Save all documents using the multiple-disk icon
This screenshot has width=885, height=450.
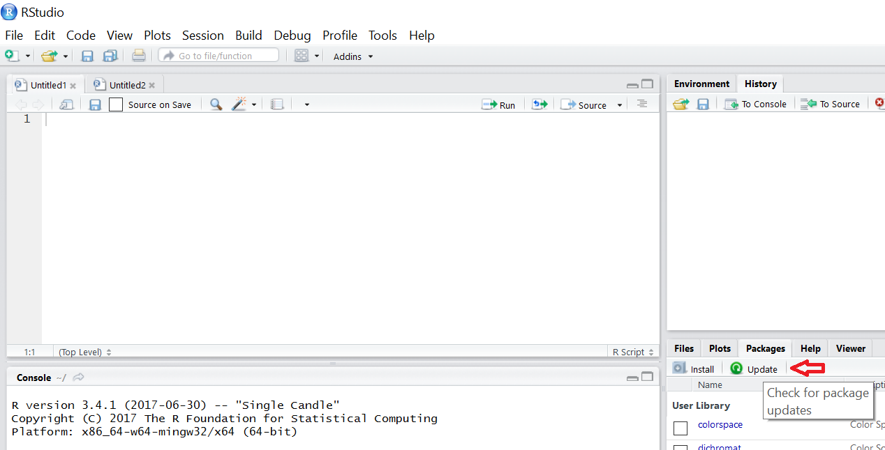pos(110,56)
